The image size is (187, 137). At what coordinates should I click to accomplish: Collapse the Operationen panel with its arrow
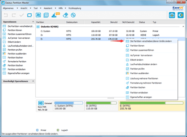coord(33,22)
